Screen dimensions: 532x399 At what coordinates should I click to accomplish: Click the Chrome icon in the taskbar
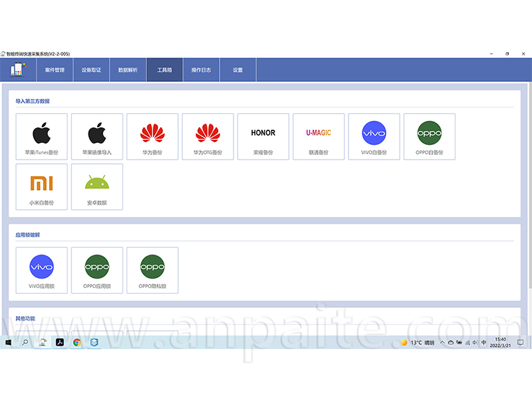click(77, 342)
